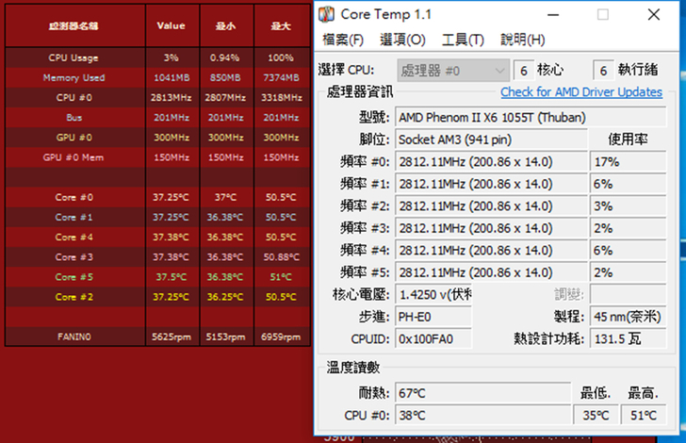Select the 頻率 #3 frequency value
Screen dimensions: 686x443
tap(491, 228)
